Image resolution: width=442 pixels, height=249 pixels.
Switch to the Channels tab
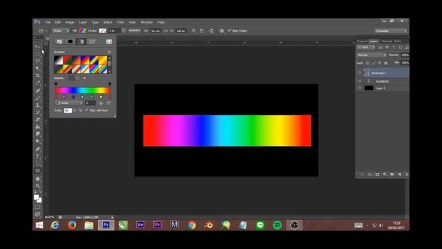[387, 41]
